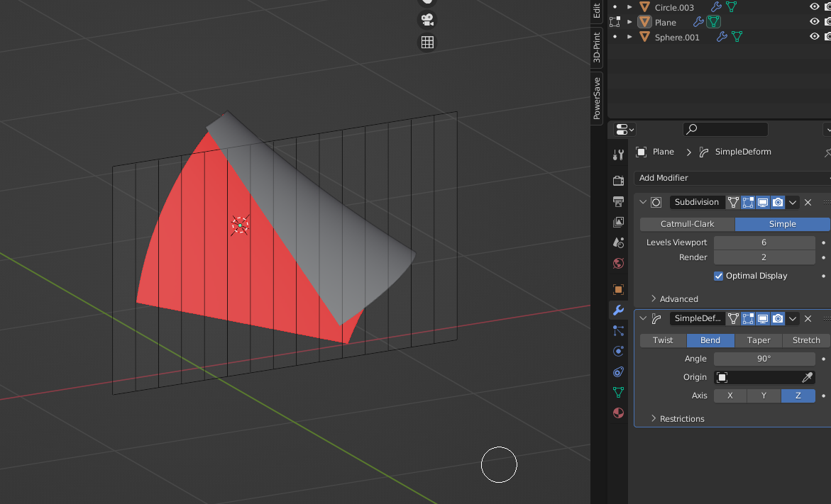Hide Circle.003 in viewport
831x504 pixels.
(x=815, y=7)
